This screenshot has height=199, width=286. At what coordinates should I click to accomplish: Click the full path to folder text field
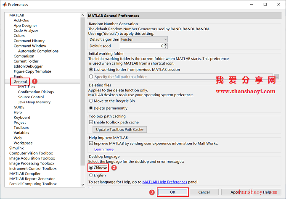point(183,77)
